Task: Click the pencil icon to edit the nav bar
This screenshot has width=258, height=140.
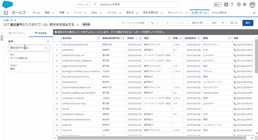Action: point(254,13)
